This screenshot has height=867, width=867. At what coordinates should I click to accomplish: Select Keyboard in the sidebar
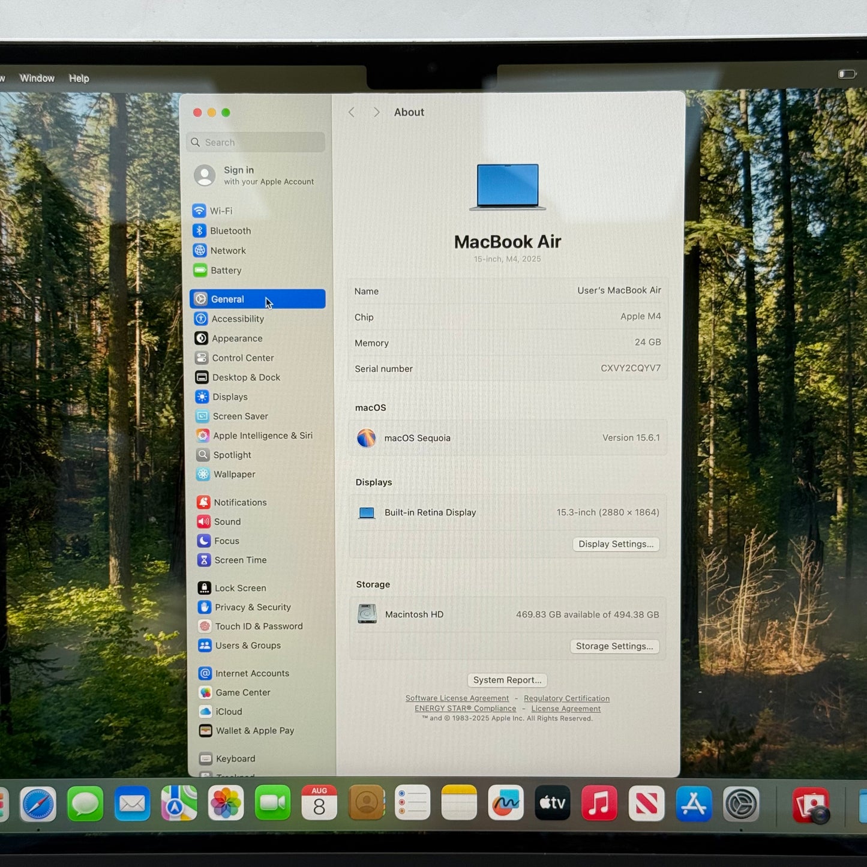point(227,759)
